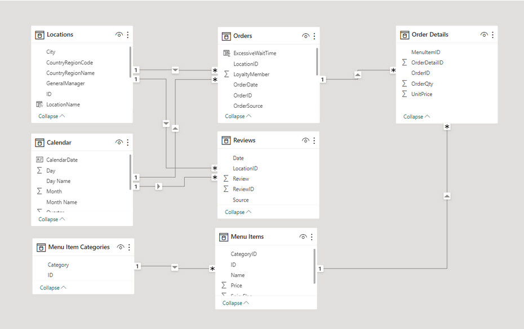Toggle visibility eye icon on Menu Items table
This screenshot has width=524, height=329.
303,236
